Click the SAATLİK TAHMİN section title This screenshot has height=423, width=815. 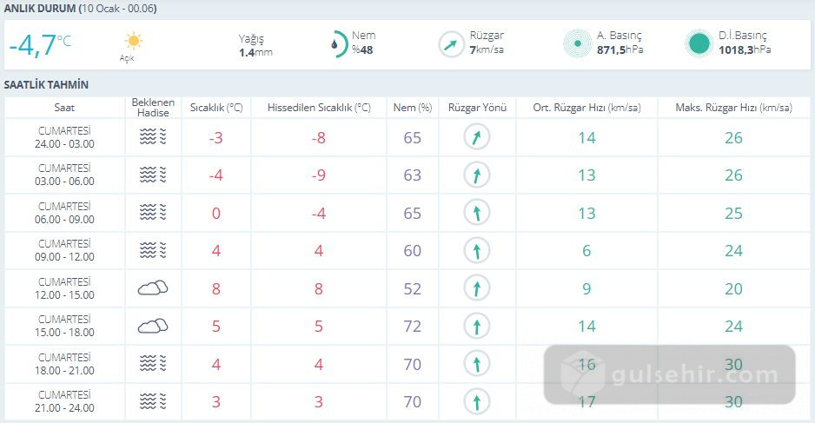[x=47, y=85]
